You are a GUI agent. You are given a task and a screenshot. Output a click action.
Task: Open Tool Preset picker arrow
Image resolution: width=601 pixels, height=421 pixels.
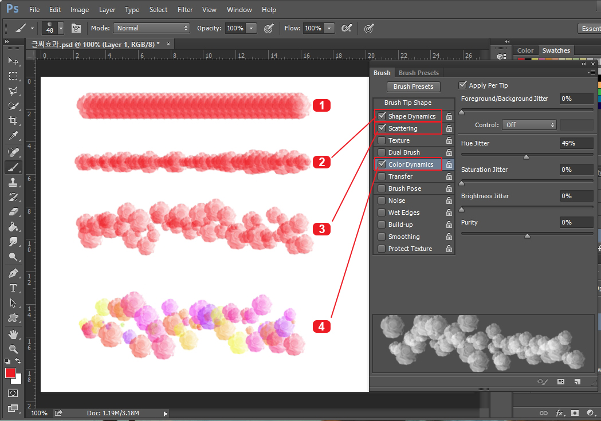pos(33,28)
